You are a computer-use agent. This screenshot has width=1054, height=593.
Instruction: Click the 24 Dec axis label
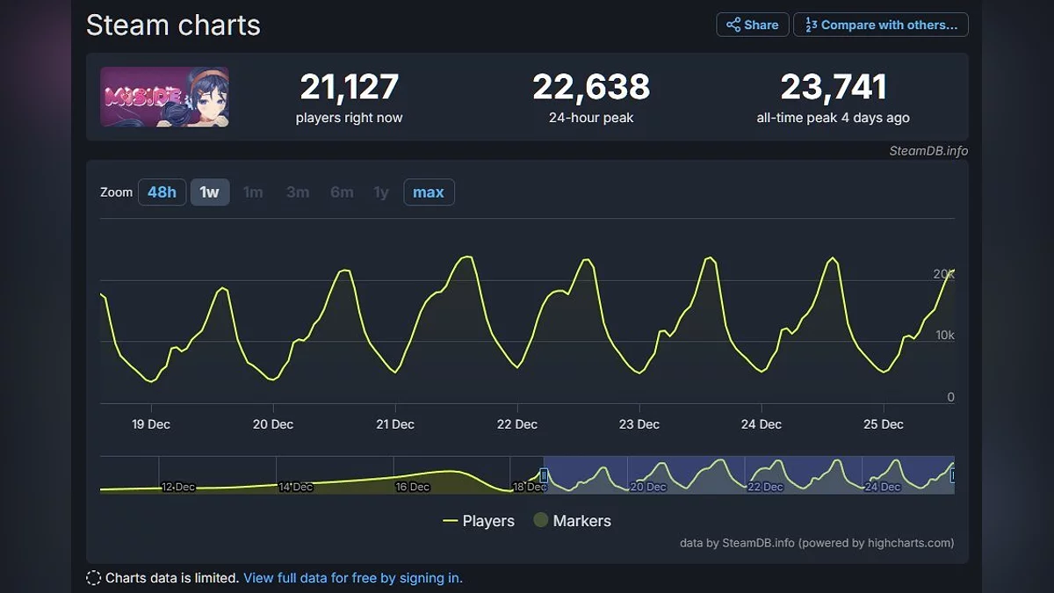pos(762,424)
